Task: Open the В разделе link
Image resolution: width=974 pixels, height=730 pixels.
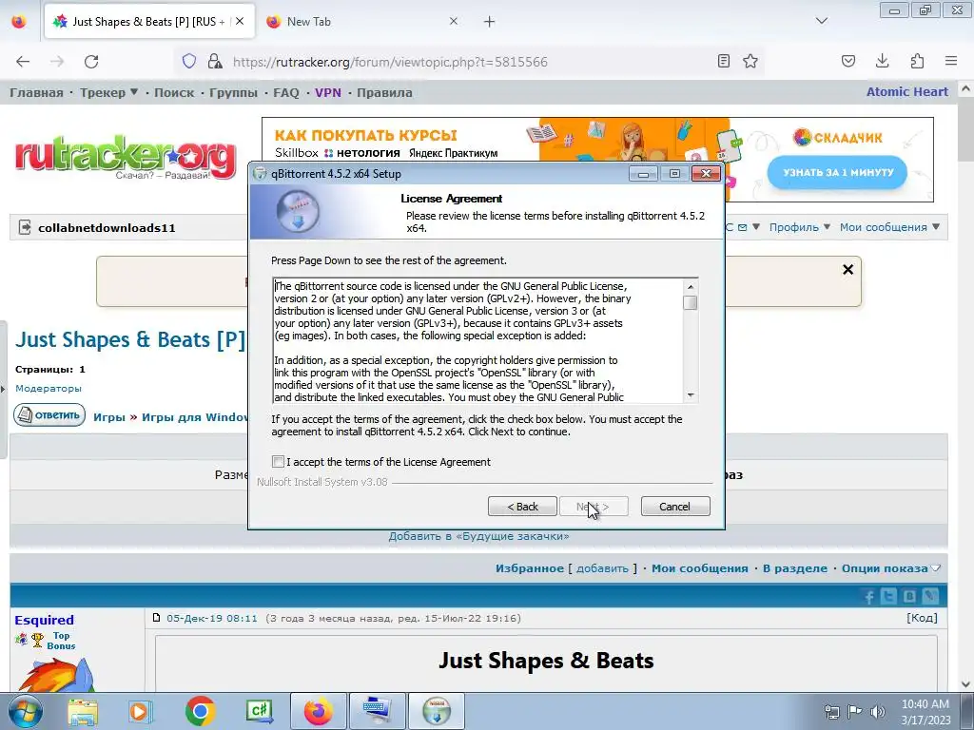Action: [795, 568]
